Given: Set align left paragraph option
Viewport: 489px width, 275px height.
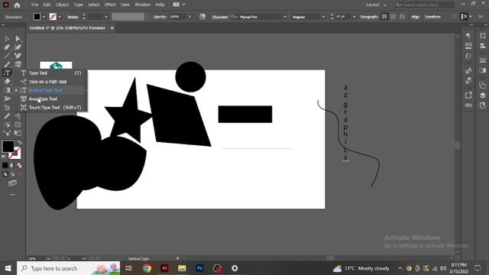Looking at the screenshot, I should coord(384,17).
